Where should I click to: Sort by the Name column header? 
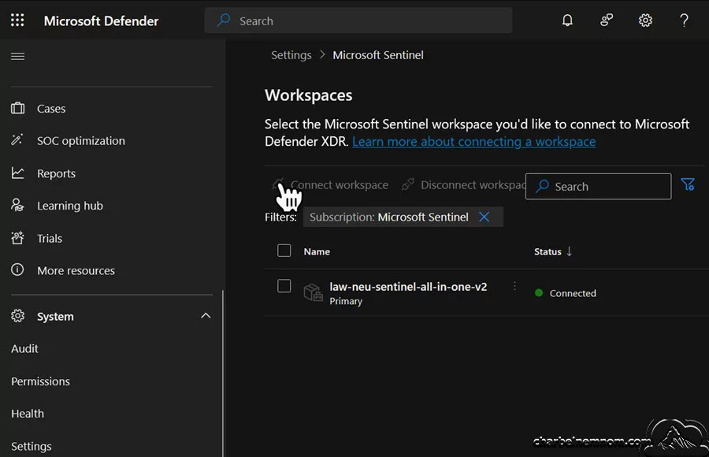point(317,251)
